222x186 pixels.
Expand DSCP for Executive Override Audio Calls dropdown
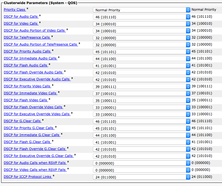(x=142, y=80)
